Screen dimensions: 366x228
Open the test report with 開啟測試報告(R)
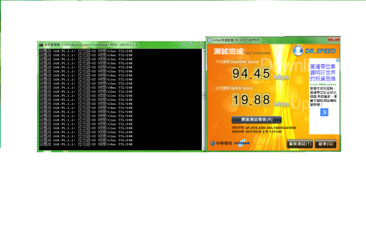257,120
